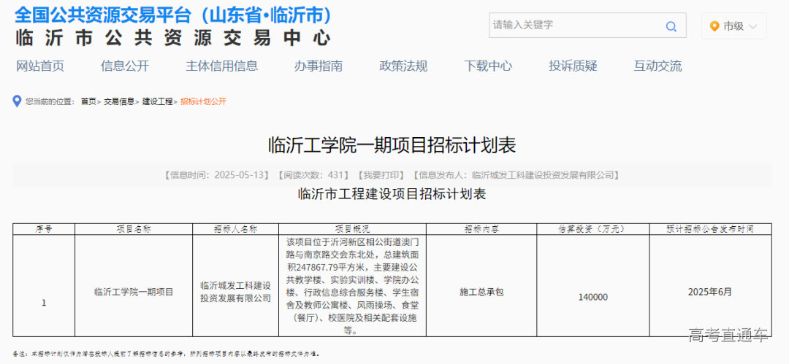The image size is (789, 364).
Task: Click the search magnifier icon
Action: pyautogui.click(x=671, y=27)
